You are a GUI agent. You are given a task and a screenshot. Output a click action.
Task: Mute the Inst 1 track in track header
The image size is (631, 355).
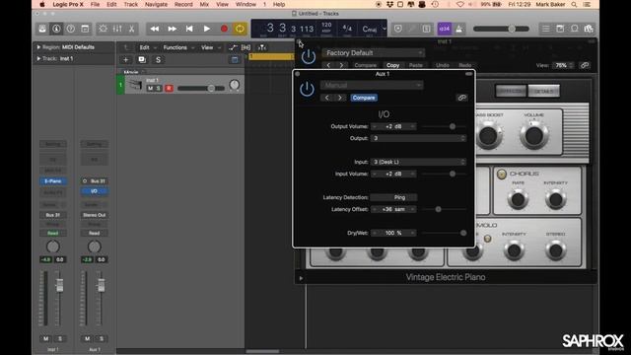(150, 88)
